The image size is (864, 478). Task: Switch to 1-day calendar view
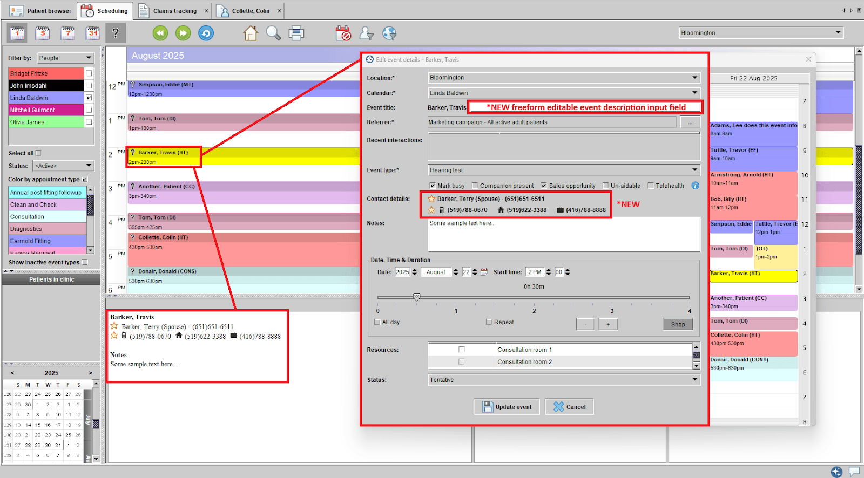[17, 33]
